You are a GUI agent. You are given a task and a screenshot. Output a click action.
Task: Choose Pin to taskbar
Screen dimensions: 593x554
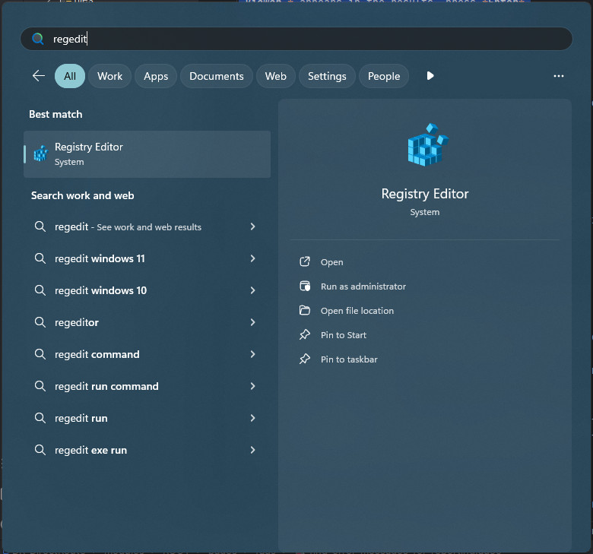pyautogui.click(x=349, y=359)
